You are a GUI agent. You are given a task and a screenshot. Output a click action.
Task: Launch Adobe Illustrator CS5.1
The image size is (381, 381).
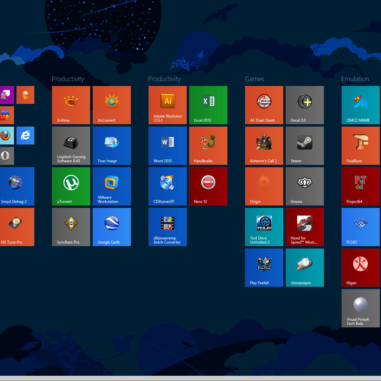pyautogui.click(x=168, y=105)
